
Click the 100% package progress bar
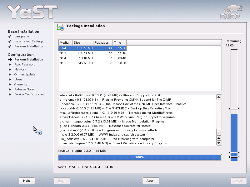(x=140, y=157)
